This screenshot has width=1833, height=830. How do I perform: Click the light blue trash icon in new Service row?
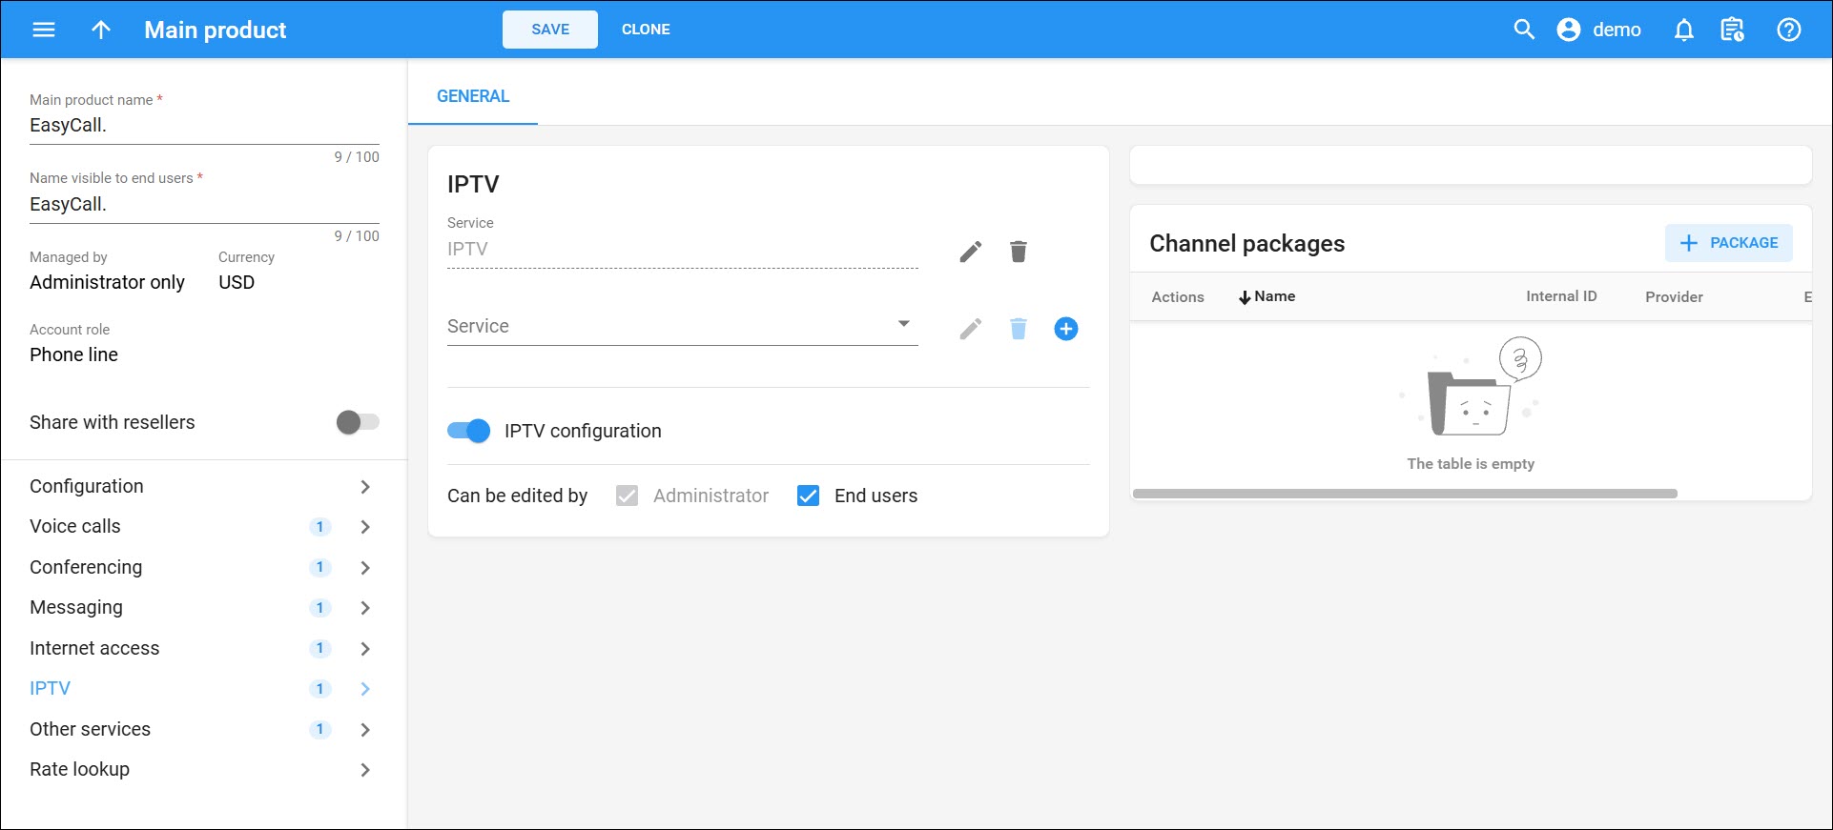1019,329
